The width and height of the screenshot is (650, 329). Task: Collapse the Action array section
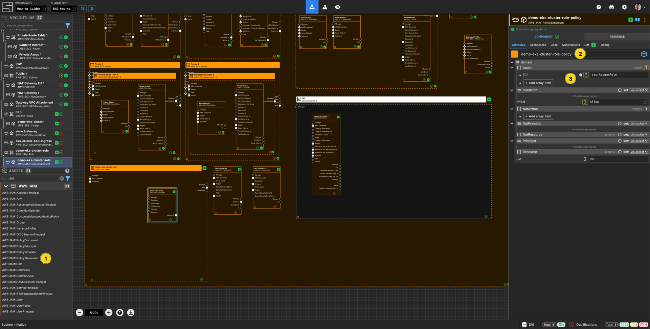click(512, 68)
